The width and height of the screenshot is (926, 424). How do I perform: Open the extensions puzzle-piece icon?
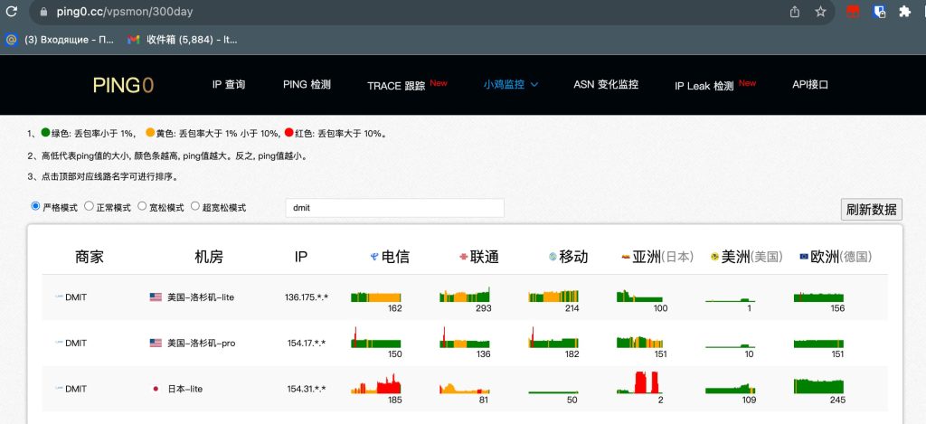point(904,11)
